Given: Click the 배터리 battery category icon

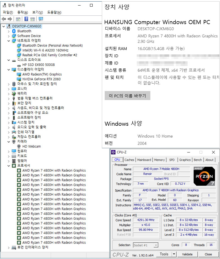Looking at the screenshot, I should 14,94.
